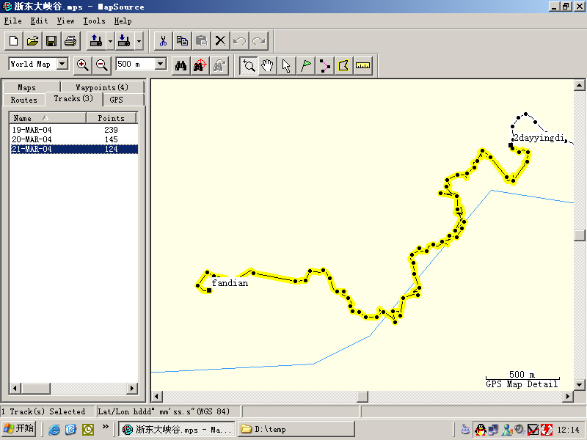587x440 pixels.
Task: Select the Hand pan tool
Action: pyautogui.click(x=268, y=65)
